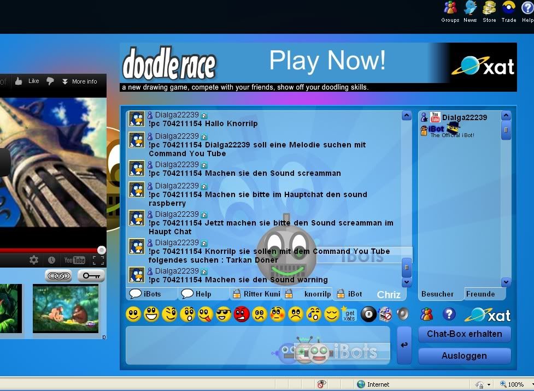
Task: Click Dialga22239 avatar beside Hallo Knorrilp message
Action: click(137, 120)
